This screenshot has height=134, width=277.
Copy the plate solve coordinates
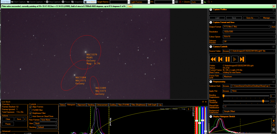(130, 6)
